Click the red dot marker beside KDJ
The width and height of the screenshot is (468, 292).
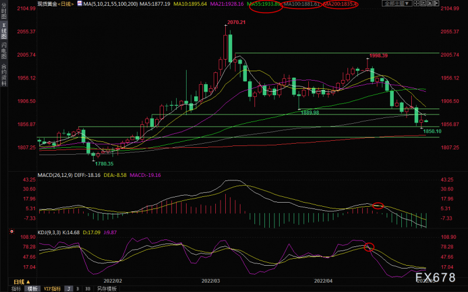pos(12,231)
